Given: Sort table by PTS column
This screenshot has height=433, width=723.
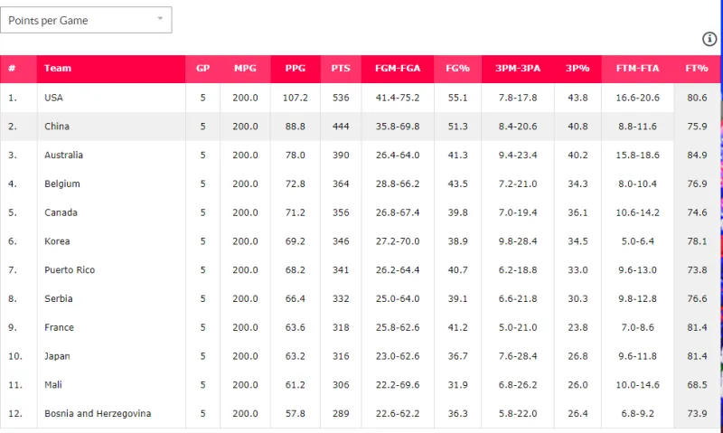Looking at the screenshot, I should (x=341, y=69).
